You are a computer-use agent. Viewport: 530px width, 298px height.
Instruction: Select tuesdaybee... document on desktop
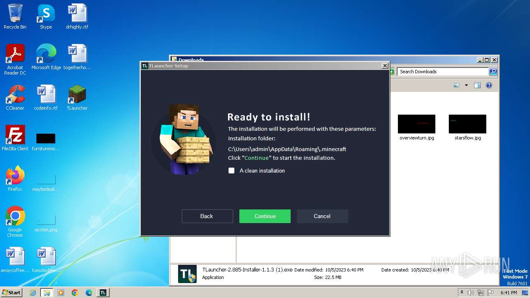click(46, 260)
